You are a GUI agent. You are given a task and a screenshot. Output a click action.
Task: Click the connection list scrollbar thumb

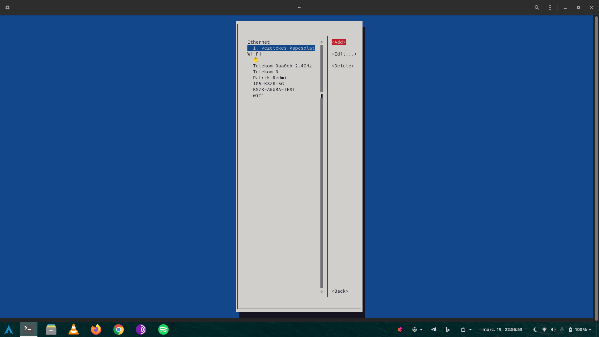coord(322,96)
